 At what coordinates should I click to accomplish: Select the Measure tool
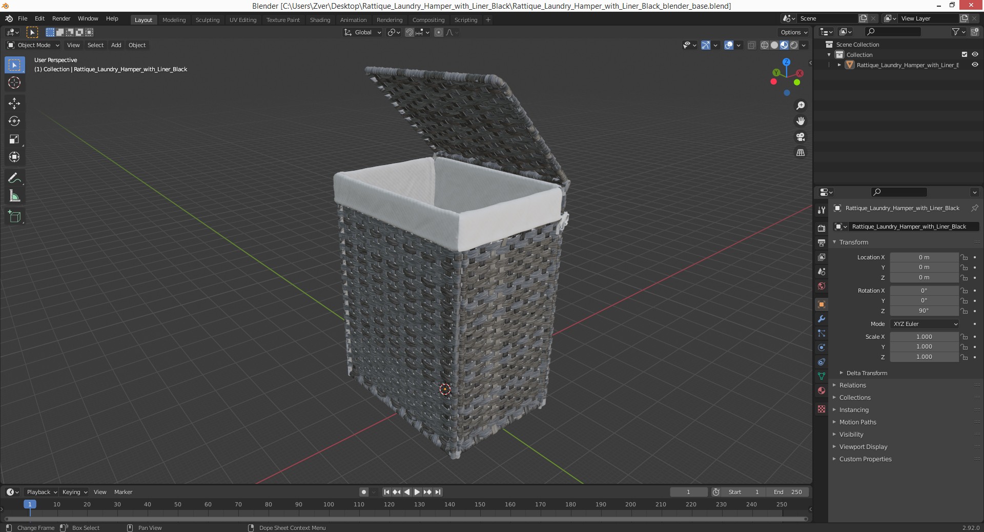coord(14,196)
